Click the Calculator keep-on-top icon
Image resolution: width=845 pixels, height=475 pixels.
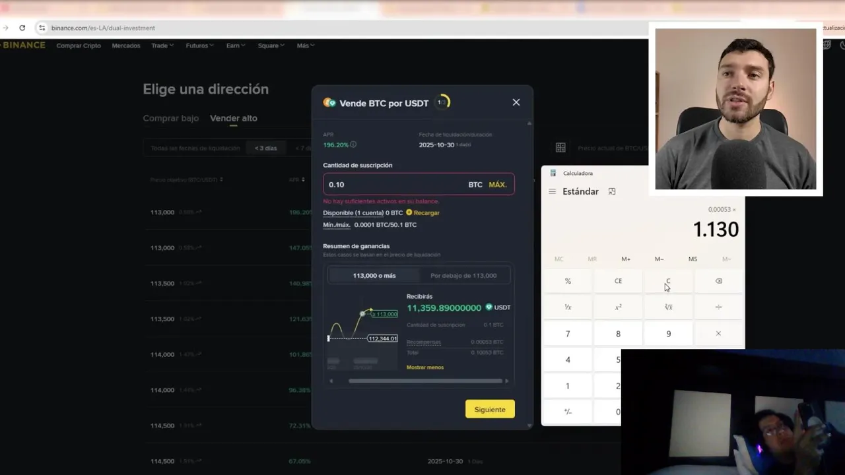pos(612,192)
